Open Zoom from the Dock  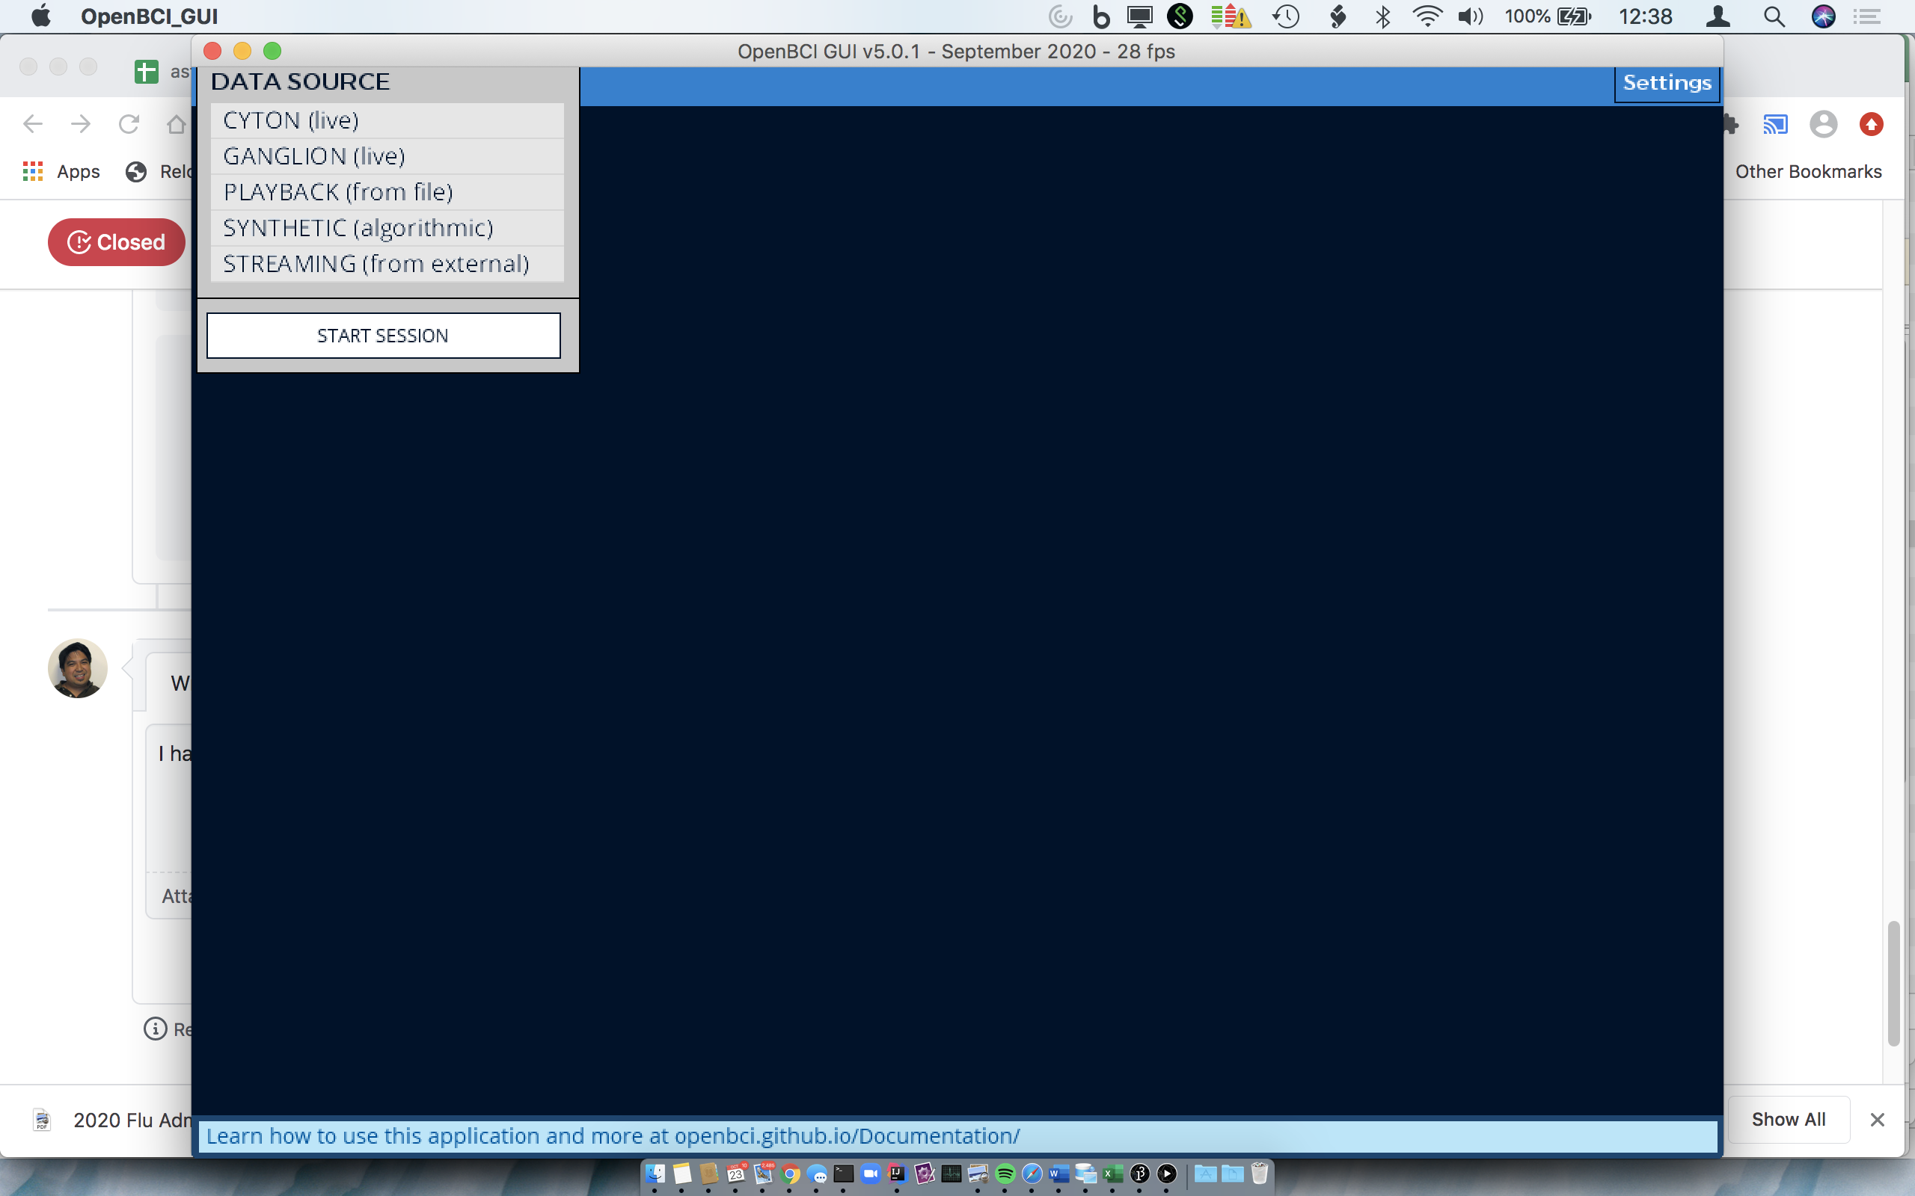871,1174
